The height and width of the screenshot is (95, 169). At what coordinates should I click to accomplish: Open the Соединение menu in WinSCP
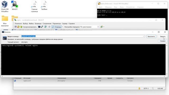click(x=47, y=23)
